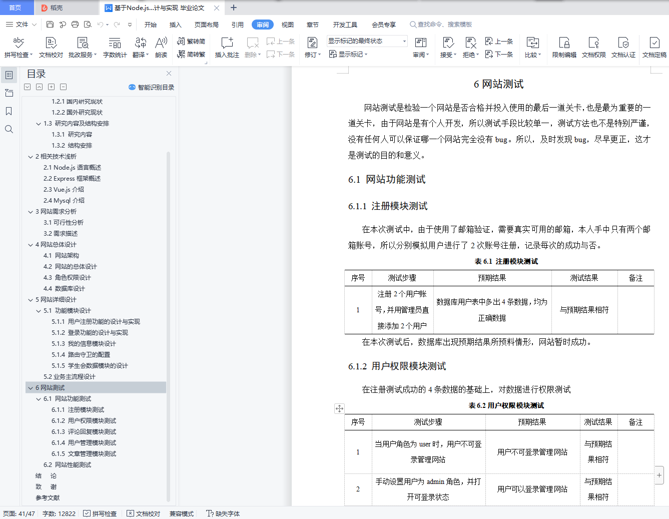The image size is (669, 519).
Task: Click the 查找命令、搜索模板 search field
Action: click(441, 24)
